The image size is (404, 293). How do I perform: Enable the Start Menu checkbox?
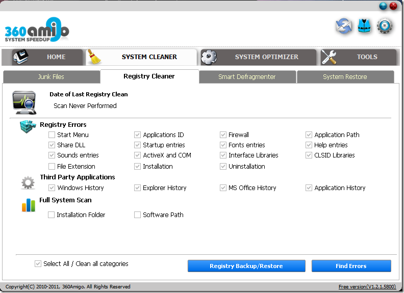tap(52, 135)
